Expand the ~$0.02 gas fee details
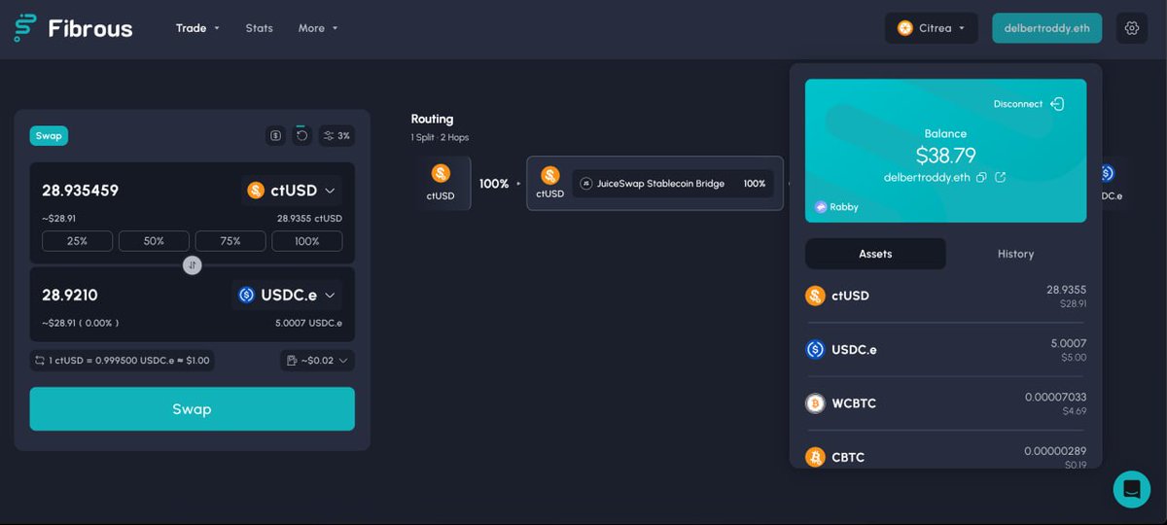Viewport: 1167px width, 525px height. tap(317, 361)
